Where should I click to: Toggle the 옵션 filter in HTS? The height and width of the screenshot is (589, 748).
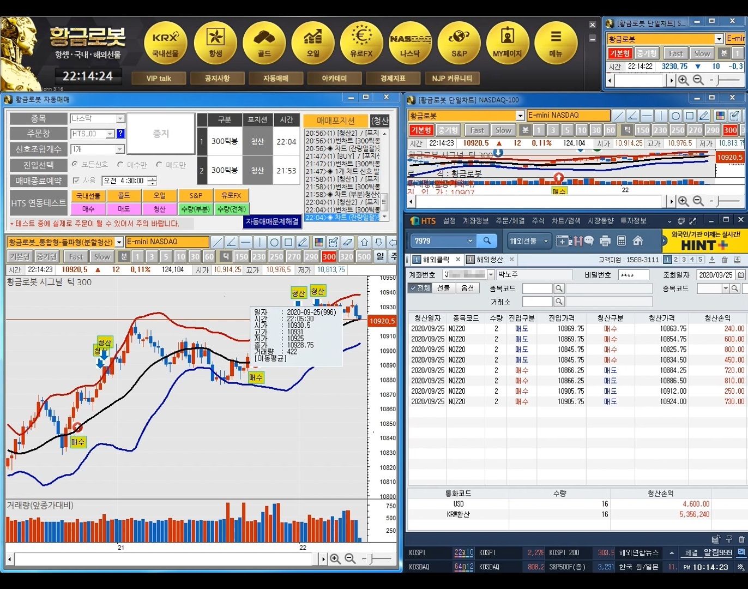click(467, 288)
